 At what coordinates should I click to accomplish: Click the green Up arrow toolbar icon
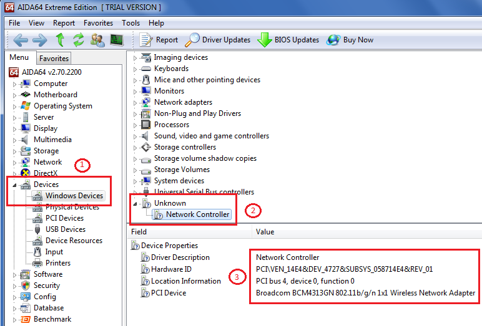point(60,40)
